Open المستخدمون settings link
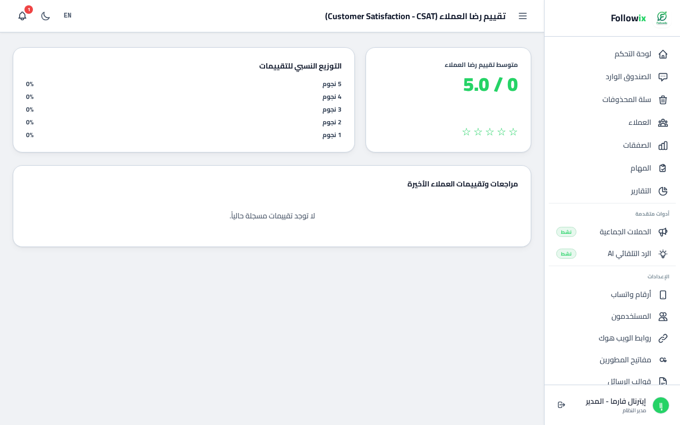680x425 pixels. point(612,317)
